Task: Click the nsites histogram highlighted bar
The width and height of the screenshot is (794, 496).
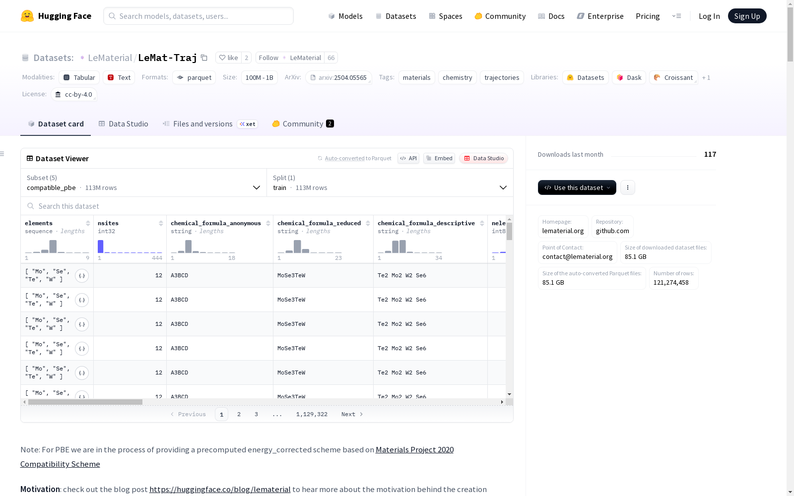Action: 100,247
